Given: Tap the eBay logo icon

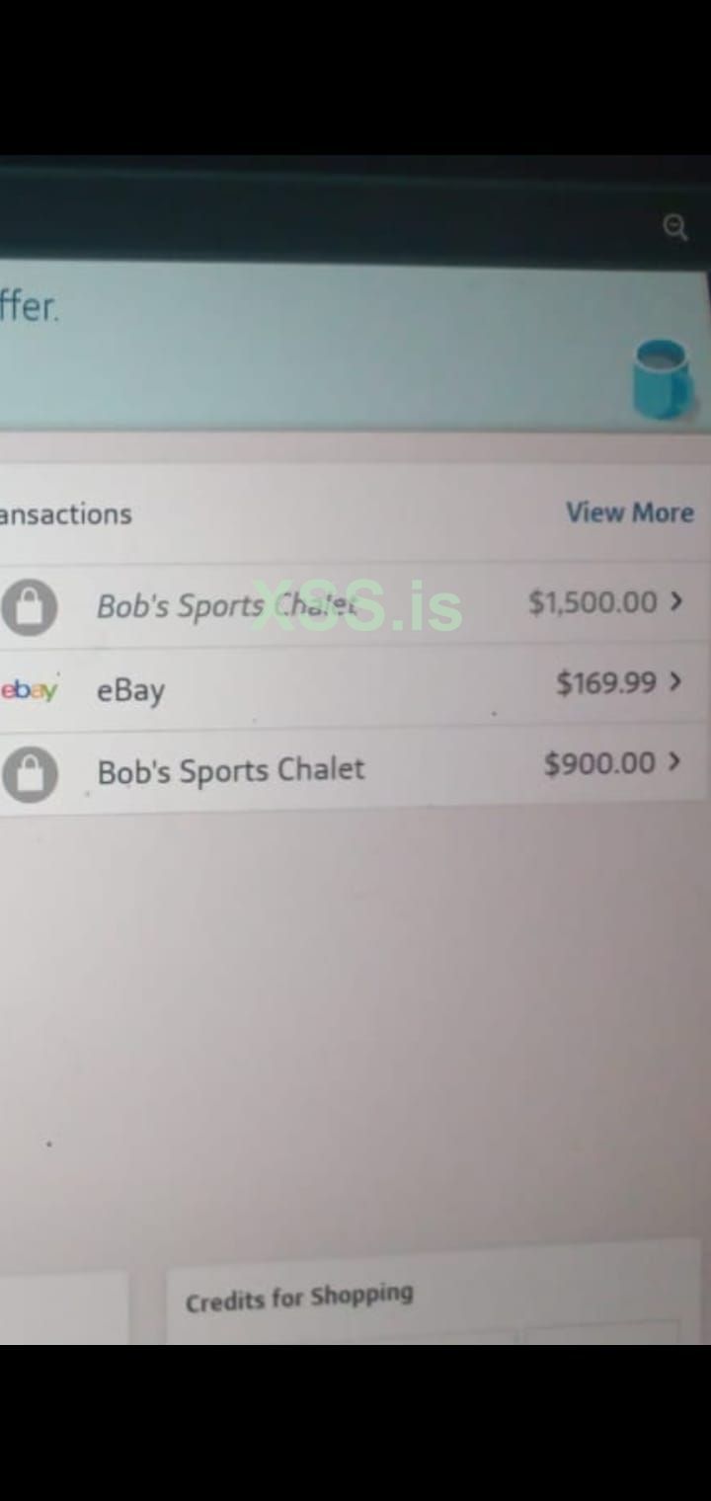Looking at the screenshot, I should 29,690.
